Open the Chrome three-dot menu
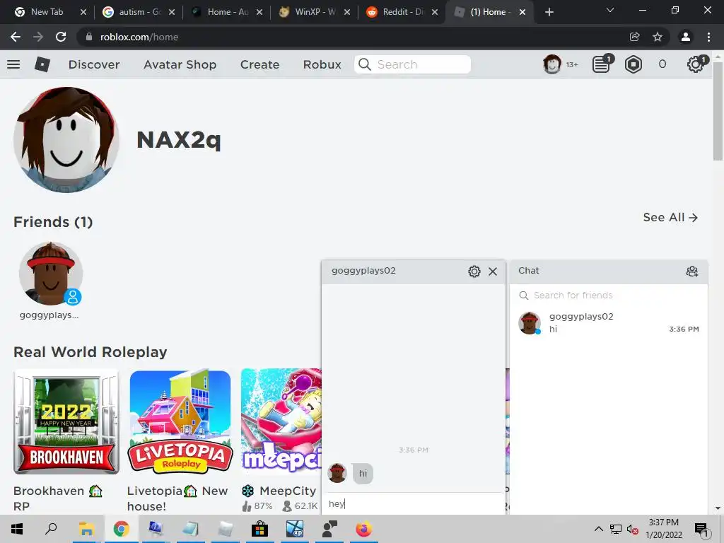Image resolution: width=724 pixels, height=543 pixels. 708,37
